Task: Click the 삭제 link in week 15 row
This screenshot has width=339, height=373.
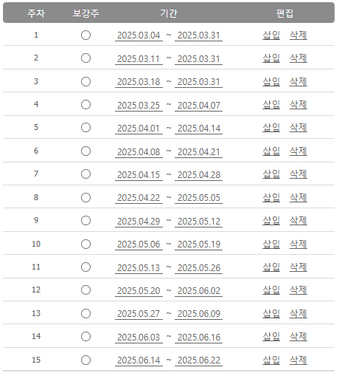Action: (298, 360)
